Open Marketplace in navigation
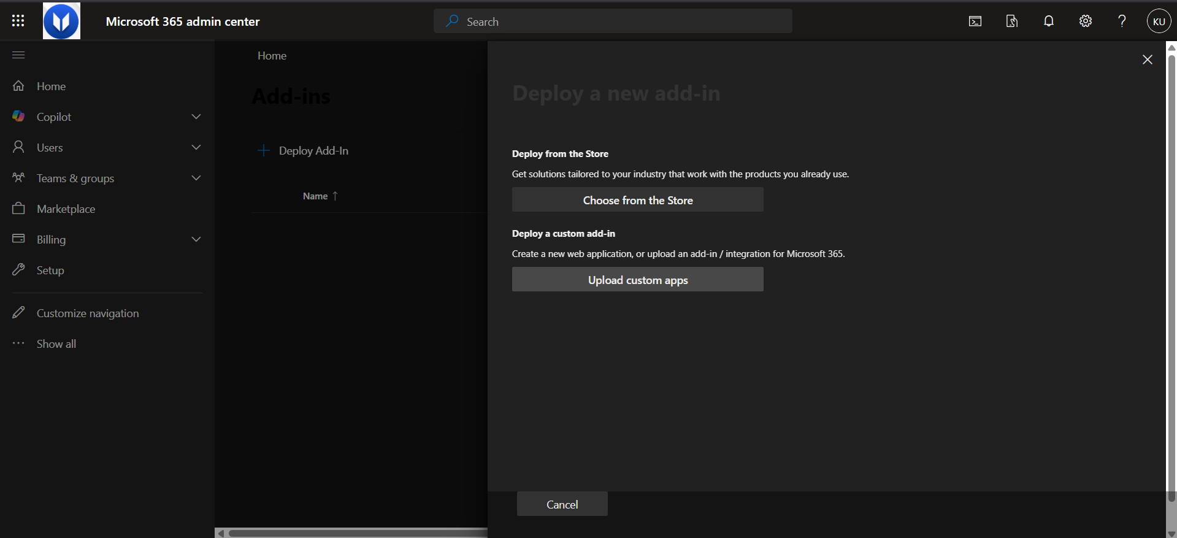1177x538 pixels. (x=66, y=209)
